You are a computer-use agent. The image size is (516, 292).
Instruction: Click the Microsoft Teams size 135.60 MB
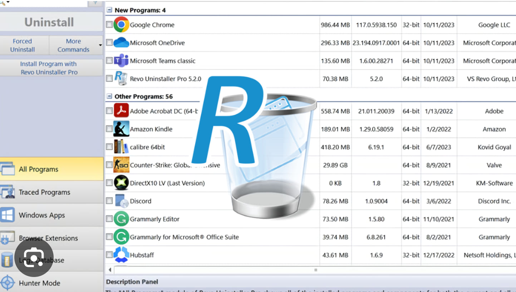tap(335, 61)
